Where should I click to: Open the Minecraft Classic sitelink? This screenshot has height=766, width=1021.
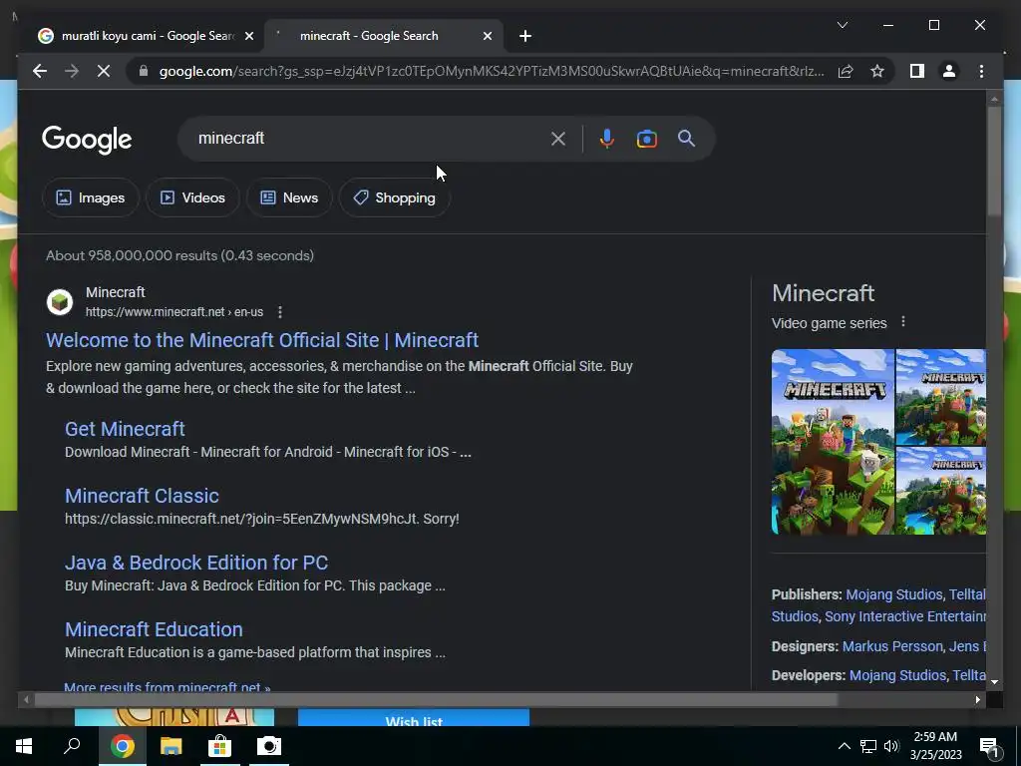(x=142, y=496)
